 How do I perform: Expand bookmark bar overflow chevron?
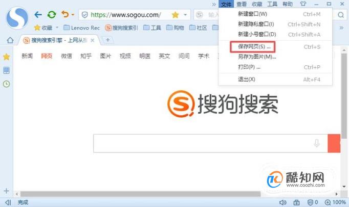tap(341, 28)
